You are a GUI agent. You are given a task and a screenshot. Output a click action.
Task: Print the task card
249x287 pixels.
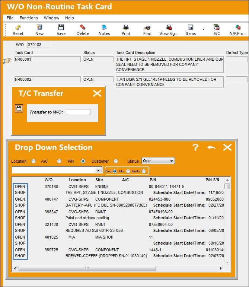click(x=126, y=28)
